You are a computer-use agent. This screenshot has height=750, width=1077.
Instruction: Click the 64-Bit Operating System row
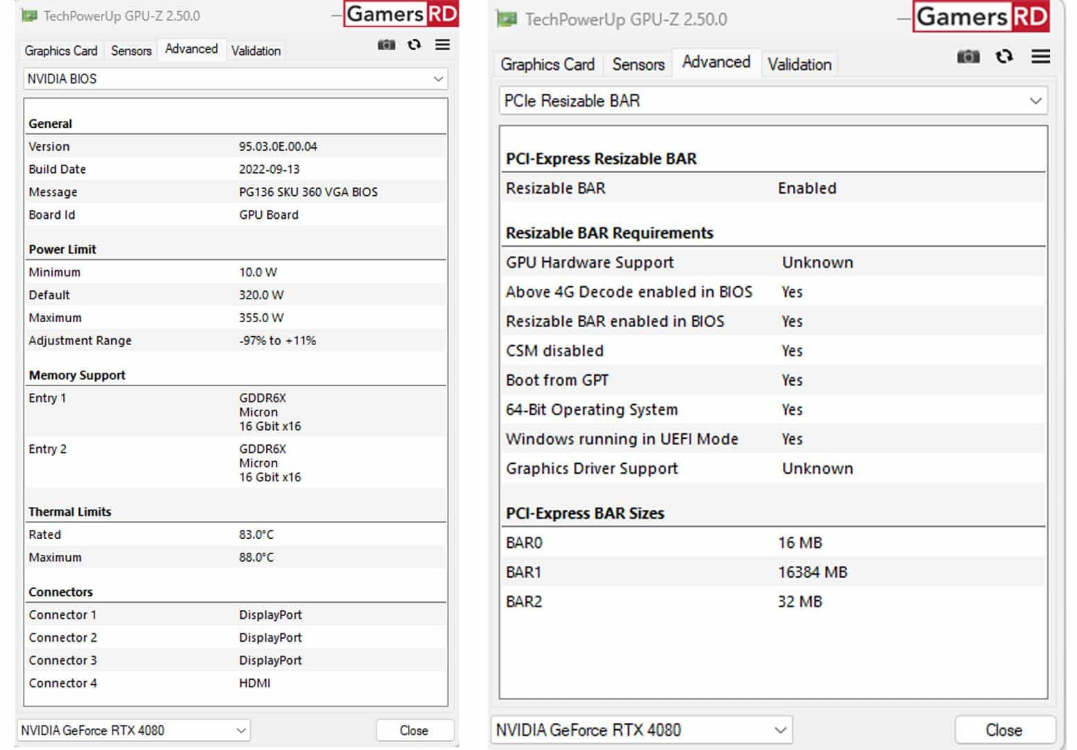(x=773, y=410)
